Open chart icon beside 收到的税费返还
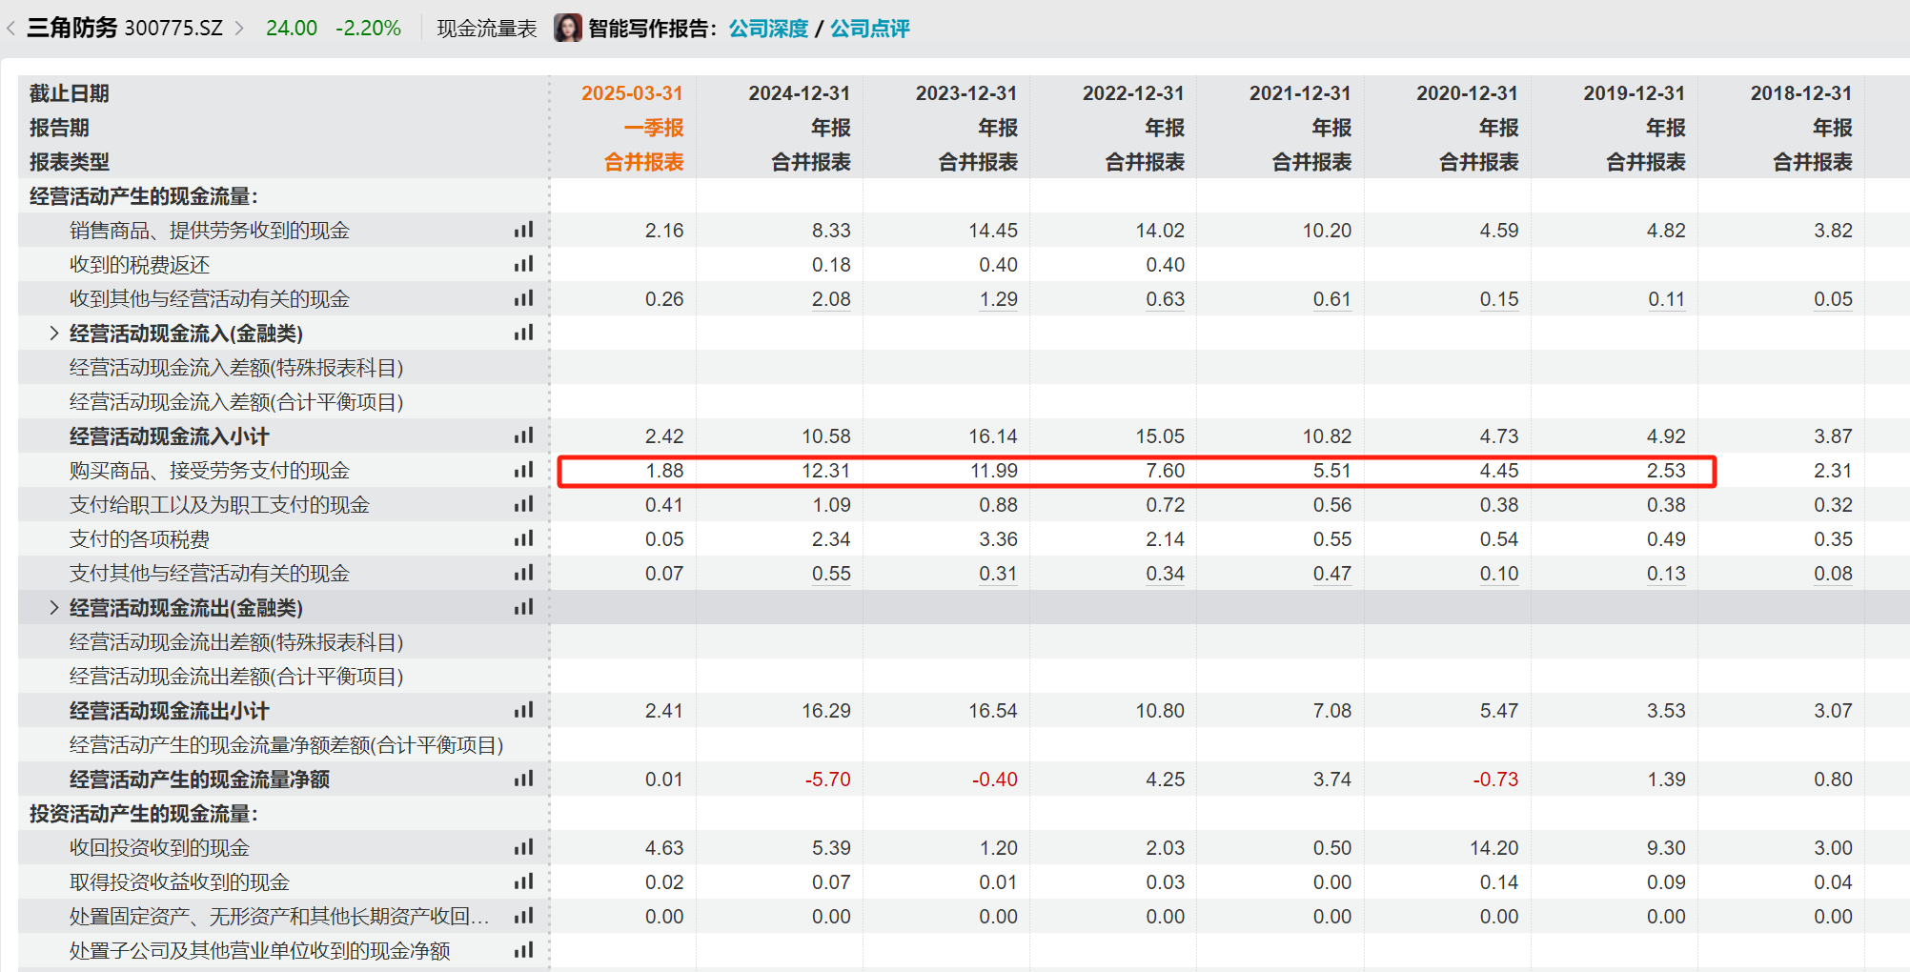 523,264
